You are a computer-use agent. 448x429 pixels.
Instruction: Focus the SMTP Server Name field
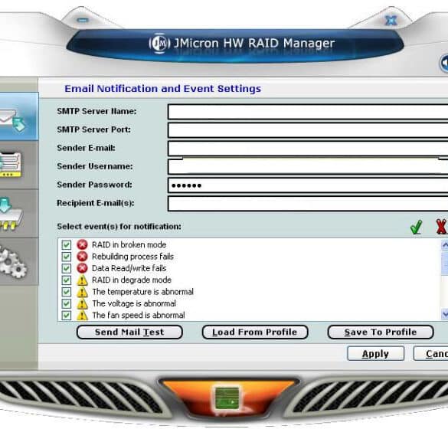[x=308, y=112]
